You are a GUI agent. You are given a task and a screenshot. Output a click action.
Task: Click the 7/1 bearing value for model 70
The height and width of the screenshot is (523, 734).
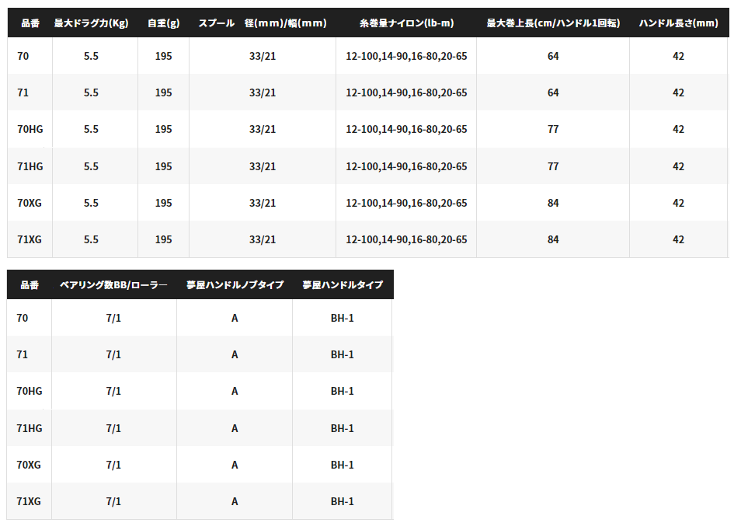[x=113, y=318]
